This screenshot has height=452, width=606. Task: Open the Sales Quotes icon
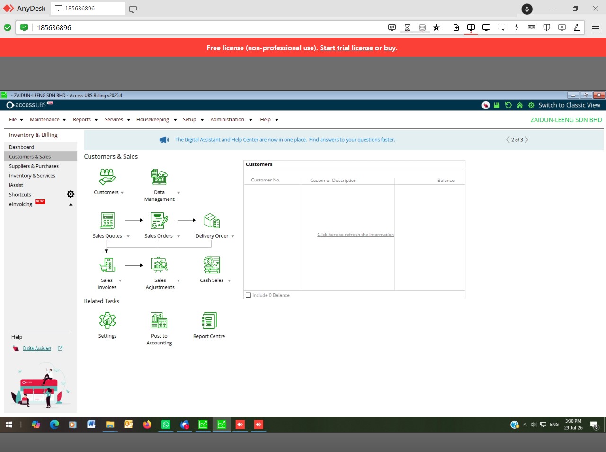point(107,221)
